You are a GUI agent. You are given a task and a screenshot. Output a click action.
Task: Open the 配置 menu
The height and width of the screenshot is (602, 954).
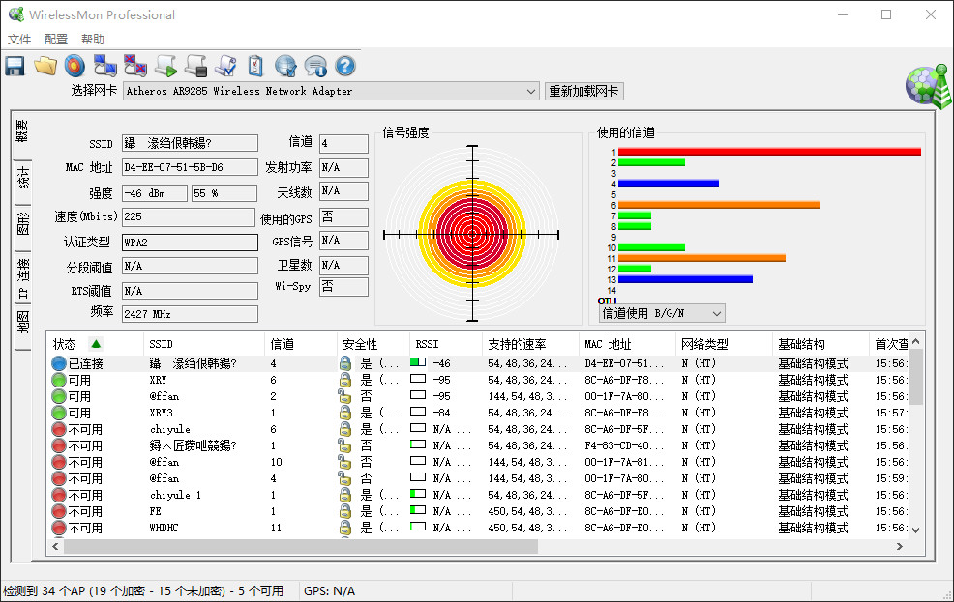coord(56,40)
